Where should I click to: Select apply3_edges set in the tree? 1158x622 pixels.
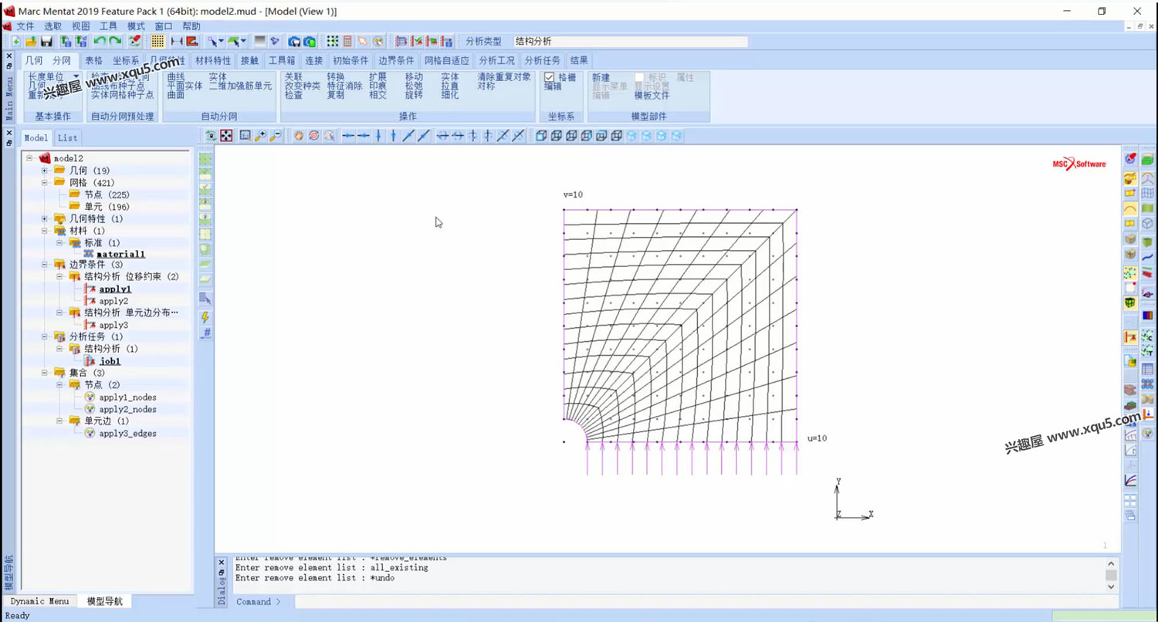click(x=127, y=433)
